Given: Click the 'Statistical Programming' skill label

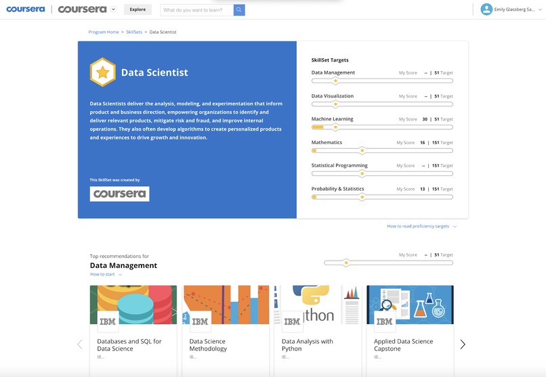Looking at the screenshot, I should [339, 166].
